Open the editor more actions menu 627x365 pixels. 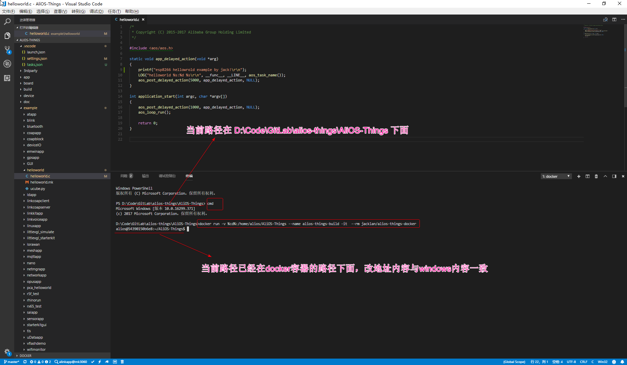coord(623,20)
